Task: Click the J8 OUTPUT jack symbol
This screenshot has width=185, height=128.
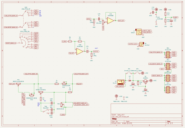Action: click(x=141, y=44)
